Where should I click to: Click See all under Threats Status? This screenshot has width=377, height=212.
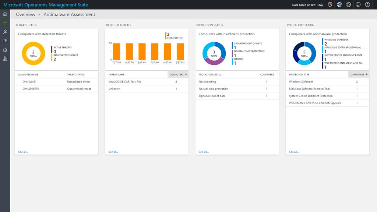coord(23,152)
